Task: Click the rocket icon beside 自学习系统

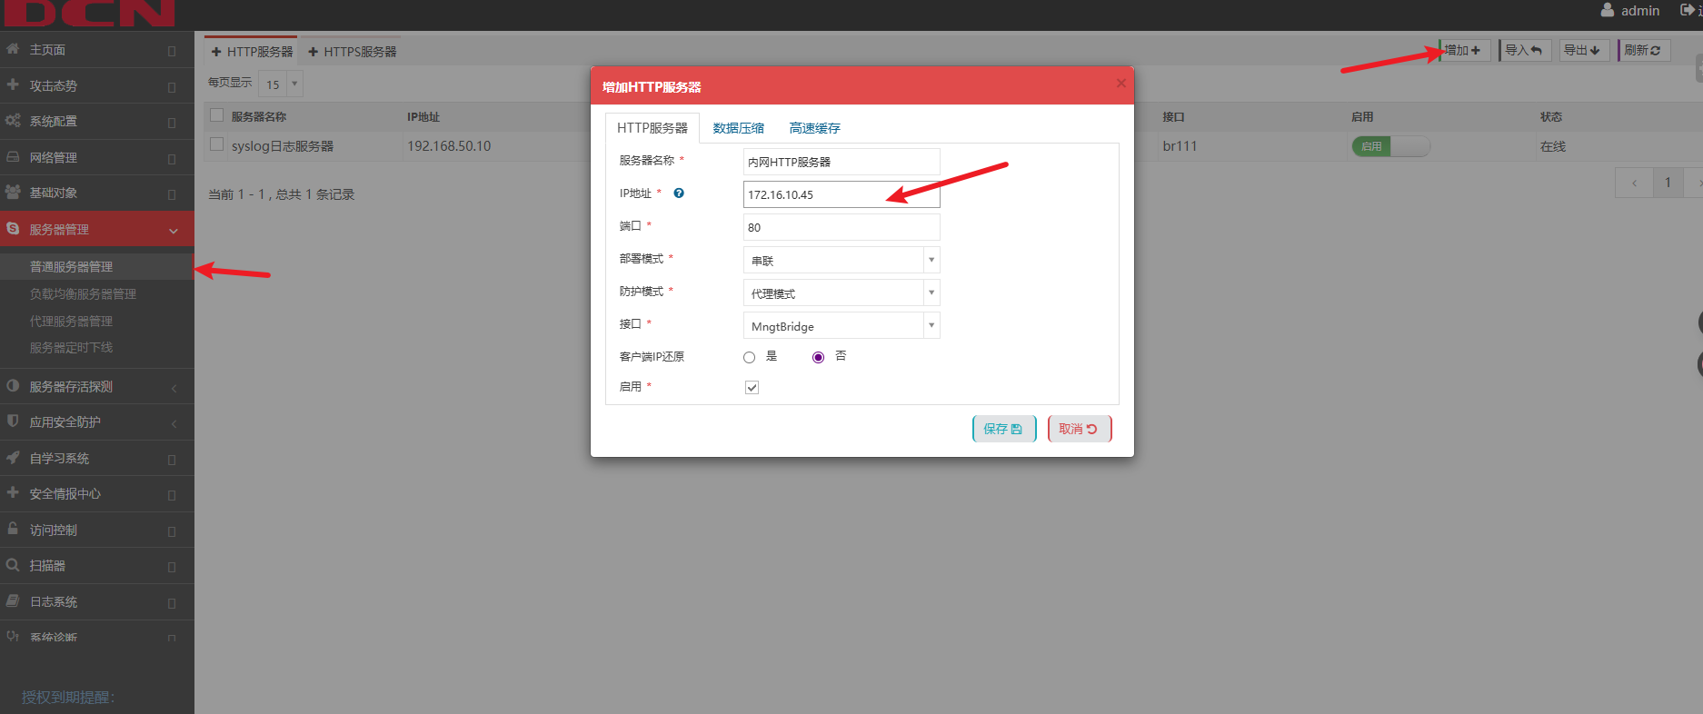Action: click(x=13, y=457)
